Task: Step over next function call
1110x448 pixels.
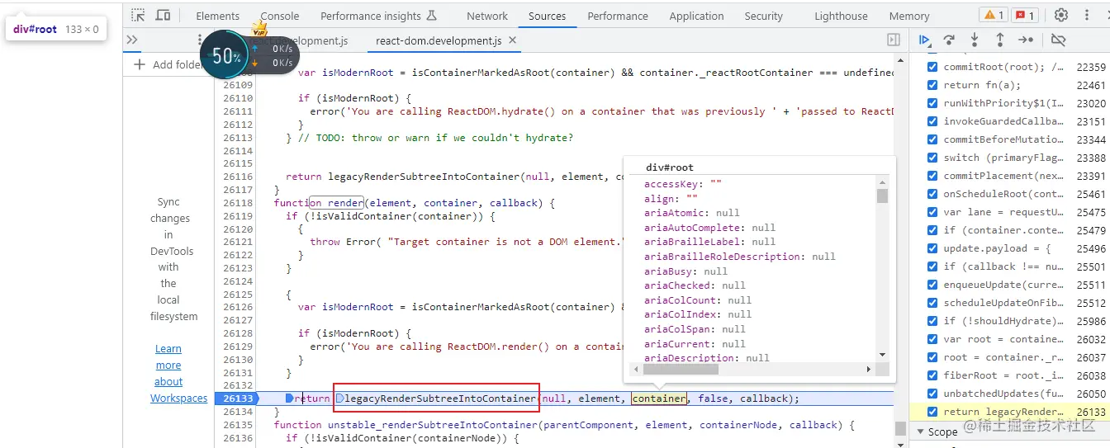Action: click(950, 40)
